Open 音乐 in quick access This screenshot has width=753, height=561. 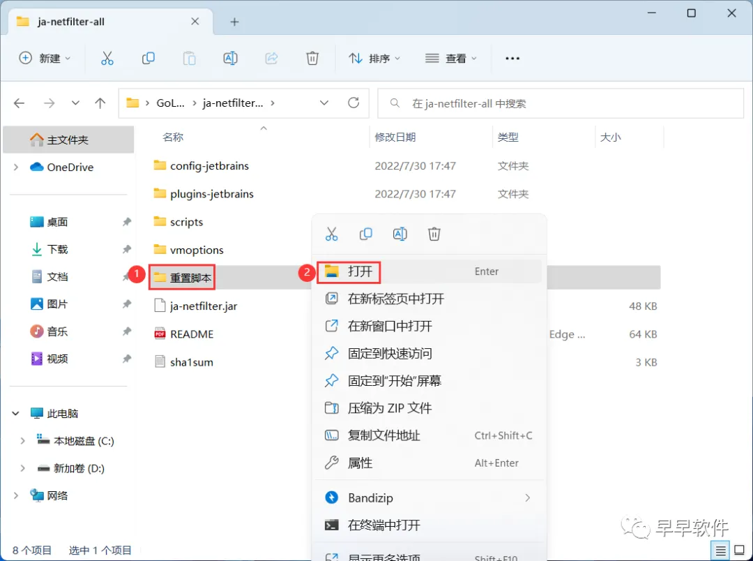coord(58,331)
